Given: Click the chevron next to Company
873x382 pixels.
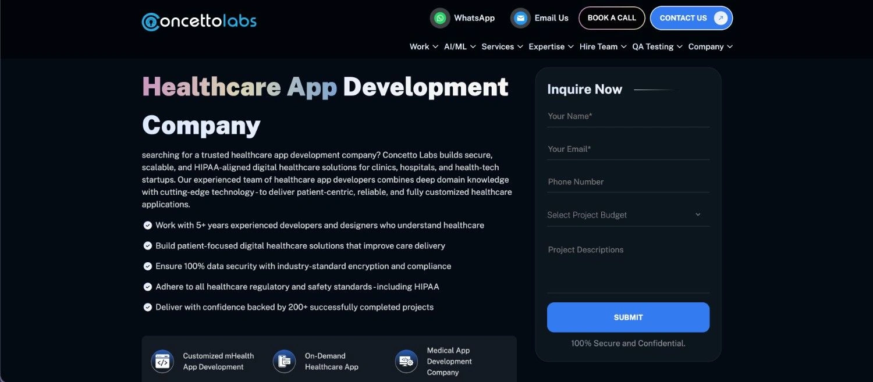Looking at the screenshot, I should [729, 47].
